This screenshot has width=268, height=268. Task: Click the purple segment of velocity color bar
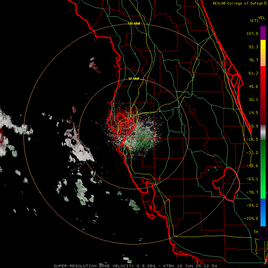[263, 33]
